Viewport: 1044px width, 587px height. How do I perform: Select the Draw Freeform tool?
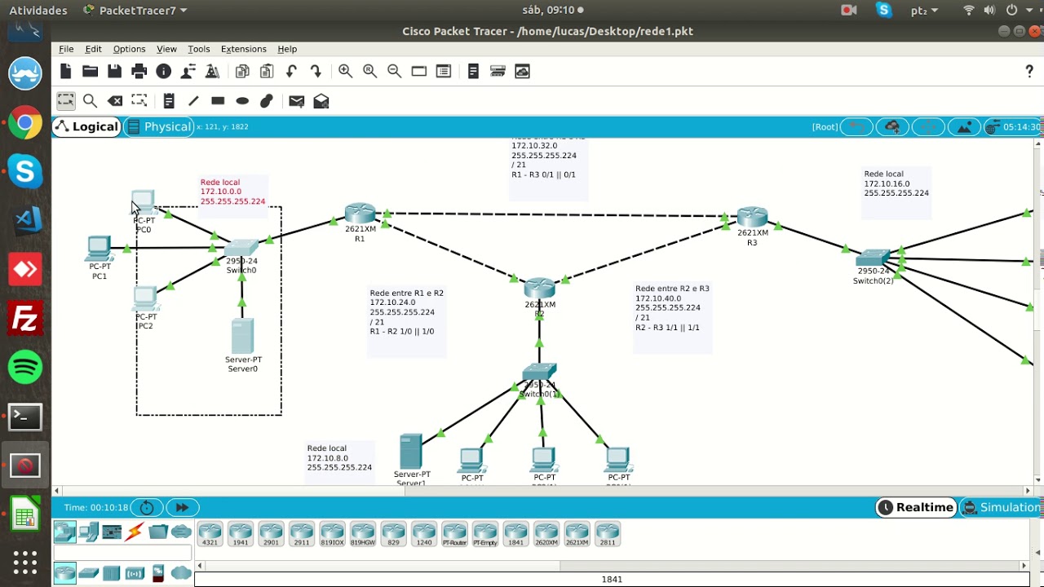(x=267, y=101)
